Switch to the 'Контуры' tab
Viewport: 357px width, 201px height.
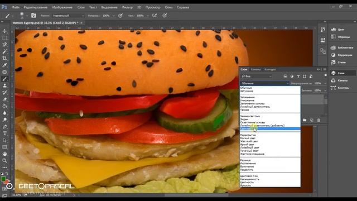270,69
